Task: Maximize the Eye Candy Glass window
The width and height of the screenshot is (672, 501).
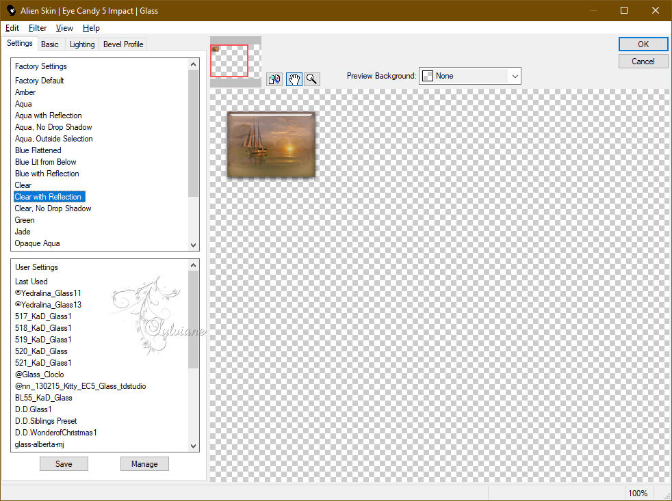Action: 624,10
